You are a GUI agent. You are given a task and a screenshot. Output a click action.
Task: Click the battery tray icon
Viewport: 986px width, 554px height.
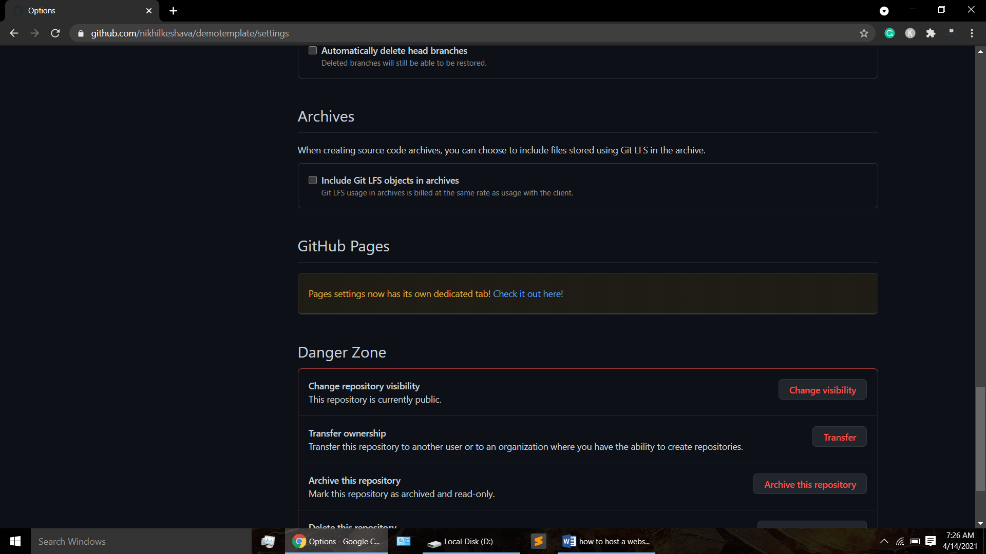[915, 541]
